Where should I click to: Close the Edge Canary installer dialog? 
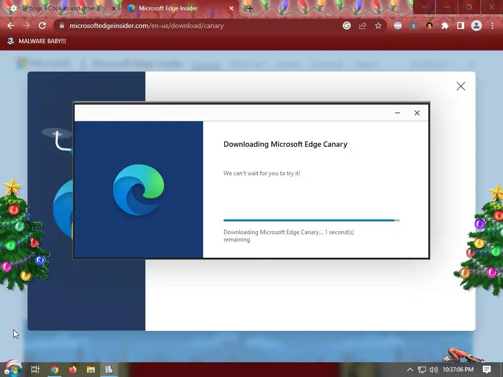(417, 113)
